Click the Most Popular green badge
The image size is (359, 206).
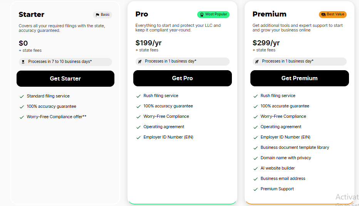point(213,14)
